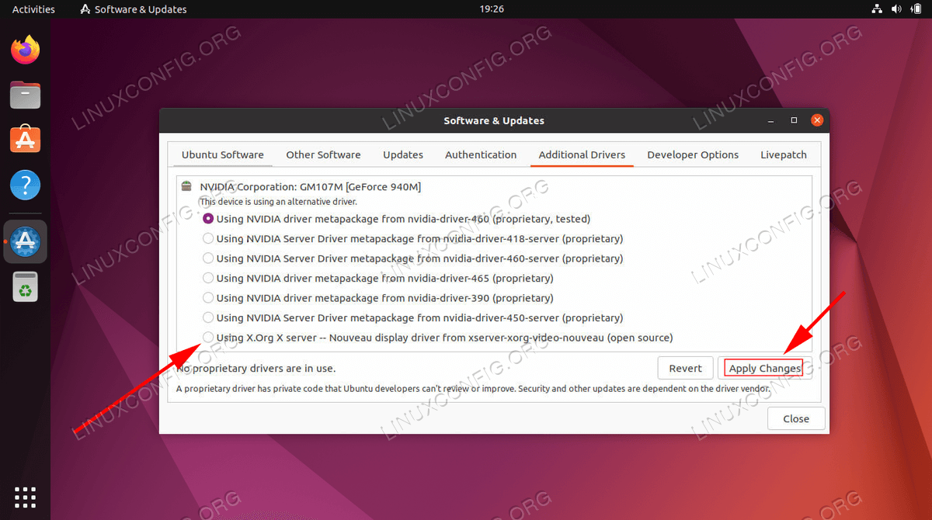
Task: Click the Revert button
Action: click(x=685, y=368)
